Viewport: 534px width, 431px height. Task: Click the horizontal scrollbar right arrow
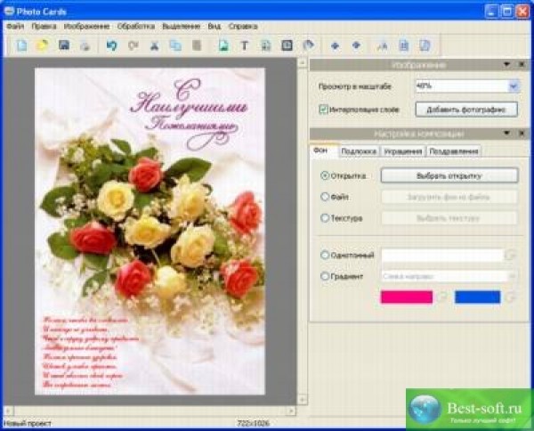291,411
